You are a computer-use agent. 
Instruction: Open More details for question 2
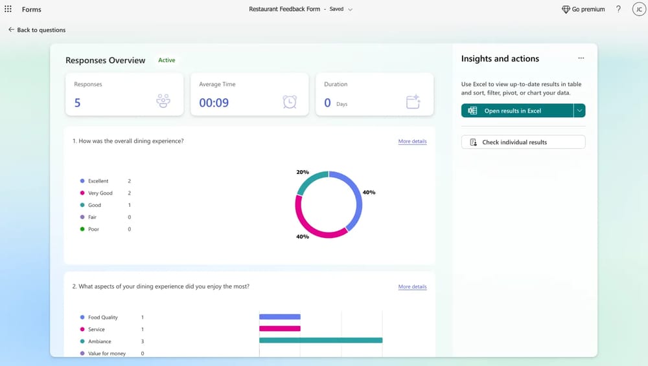tap(412, 286)
